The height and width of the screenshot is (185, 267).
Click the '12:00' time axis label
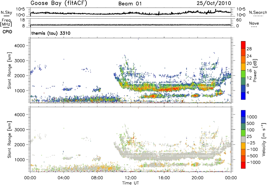[130, 178]
